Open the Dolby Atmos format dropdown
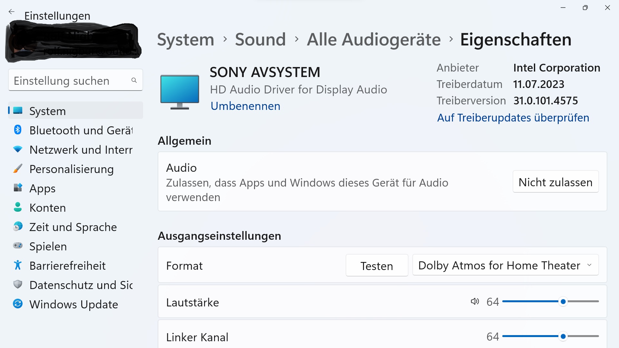619x348 pixels. [x=505, y=265]
